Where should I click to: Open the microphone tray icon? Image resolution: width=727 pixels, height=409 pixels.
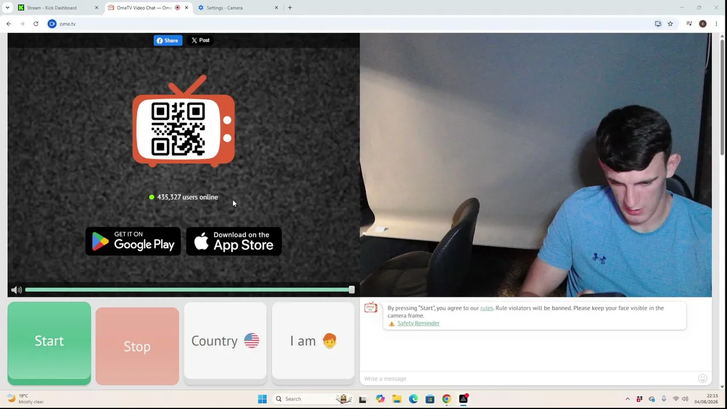pos(663,399)
